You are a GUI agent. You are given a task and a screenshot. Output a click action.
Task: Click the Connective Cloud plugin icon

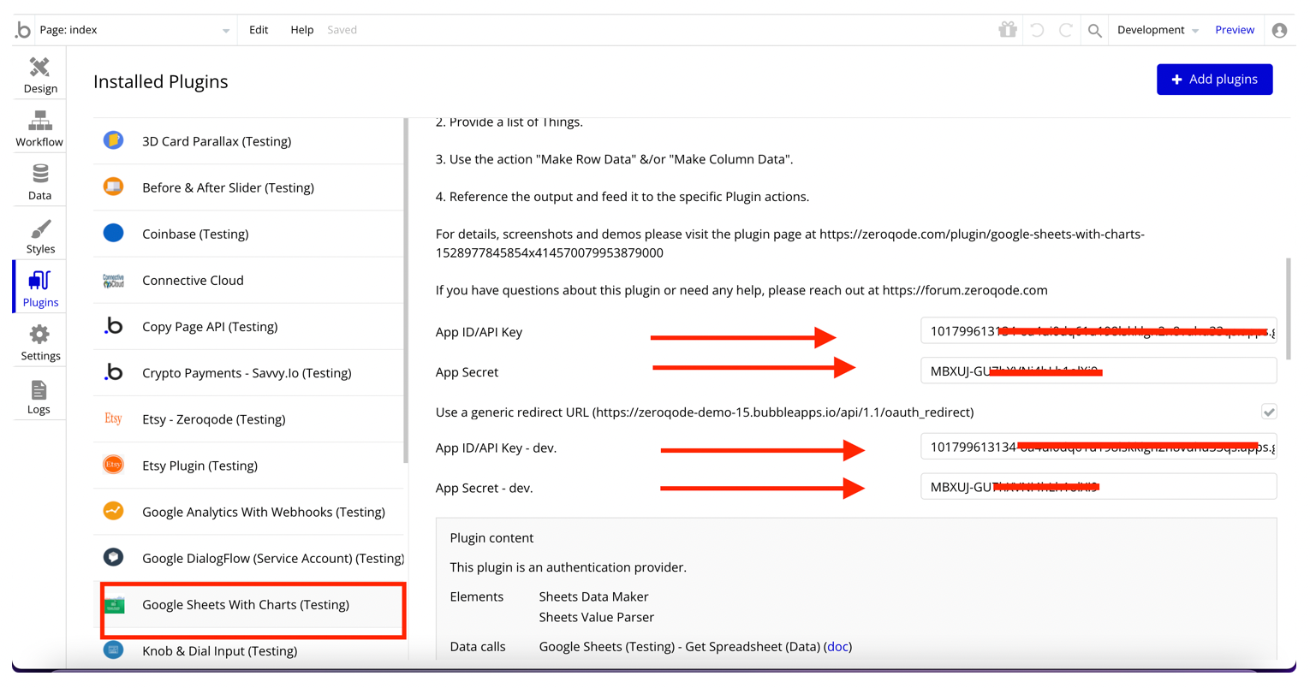113,280
